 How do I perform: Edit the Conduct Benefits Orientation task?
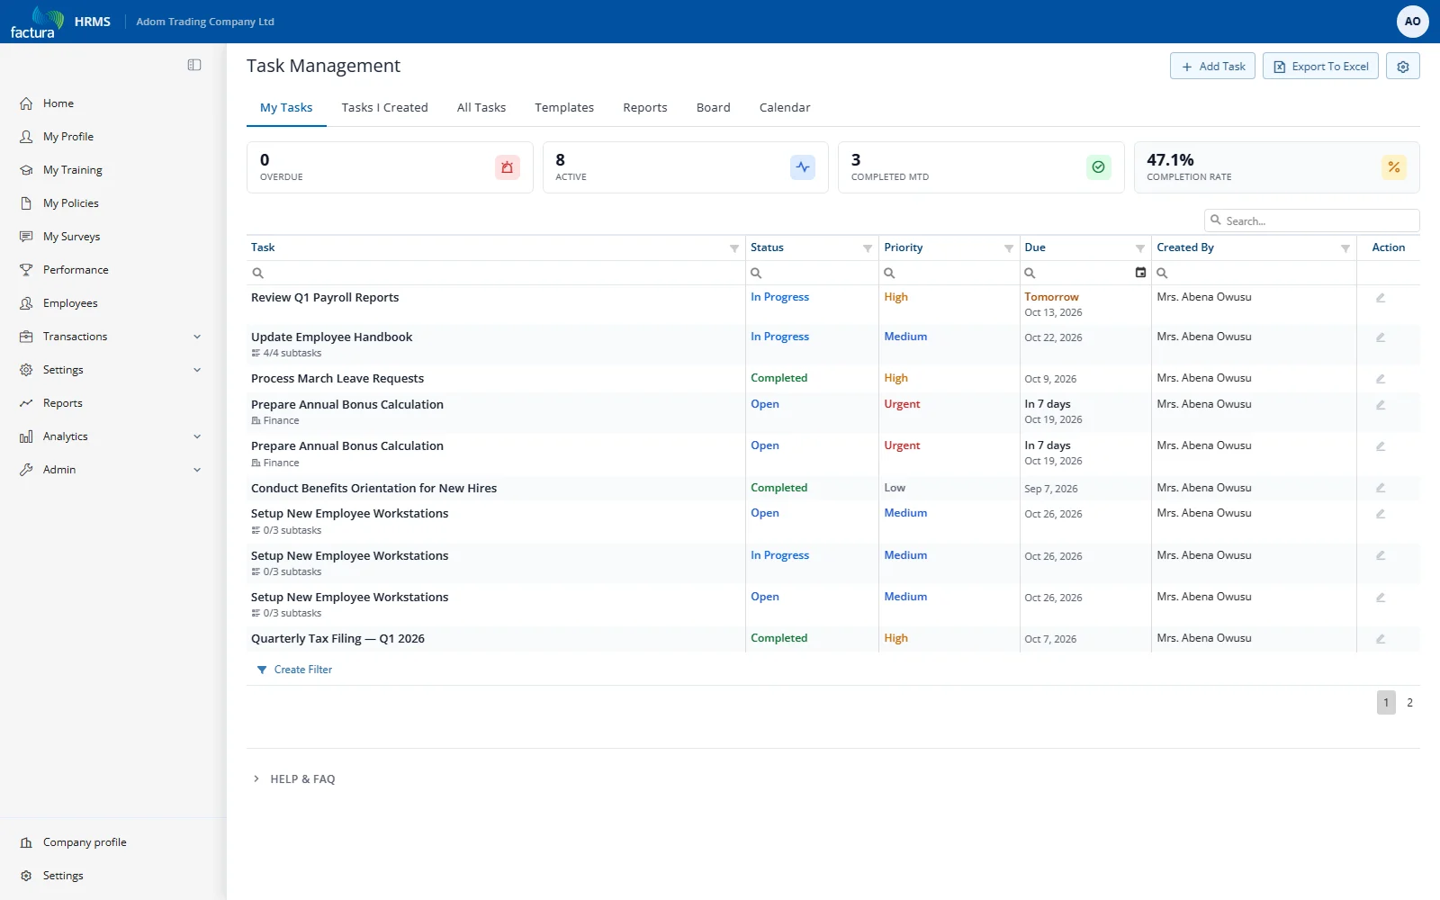click(x=1381, y=488)
